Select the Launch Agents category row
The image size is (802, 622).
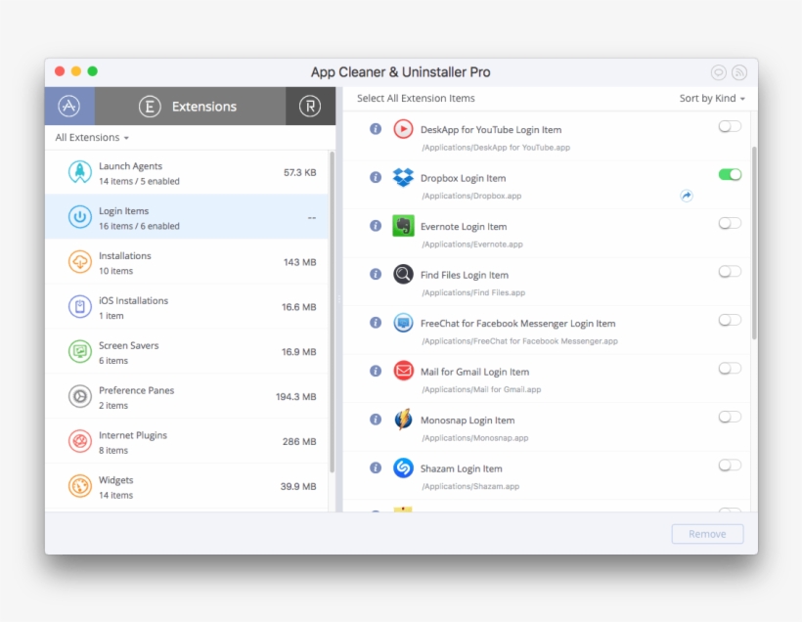[187, 172]
